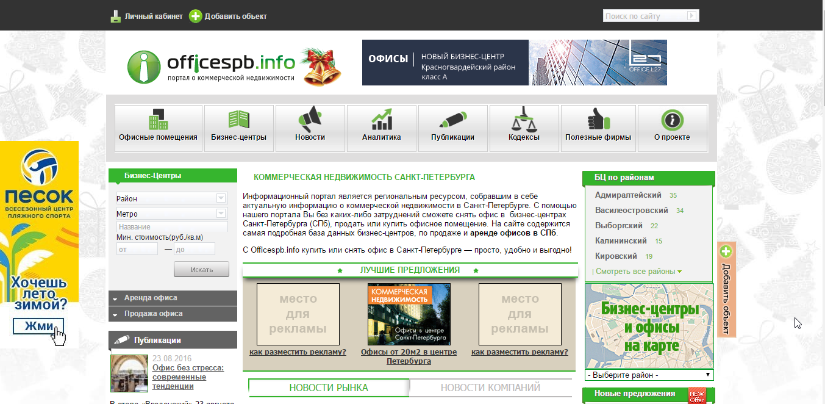825x404 pixels.
Task: Click the Добавить объект text link
Action: (235, 16)
